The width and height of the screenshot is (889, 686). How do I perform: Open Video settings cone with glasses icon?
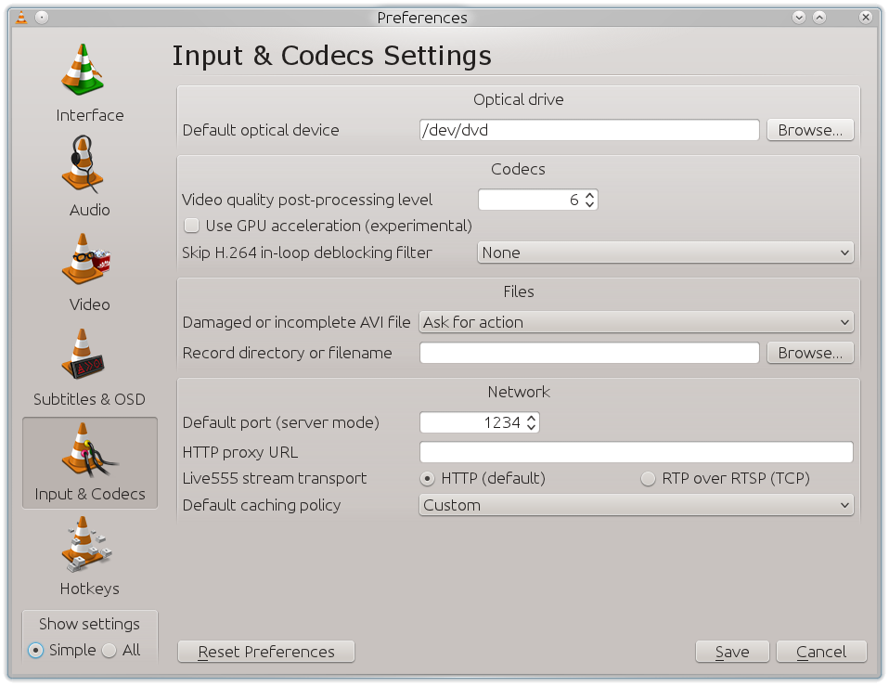pos(85,259)
